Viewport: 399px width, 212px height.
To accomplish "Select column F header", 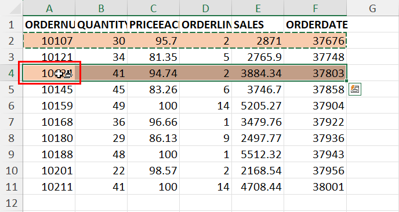I will coord(315,8).
